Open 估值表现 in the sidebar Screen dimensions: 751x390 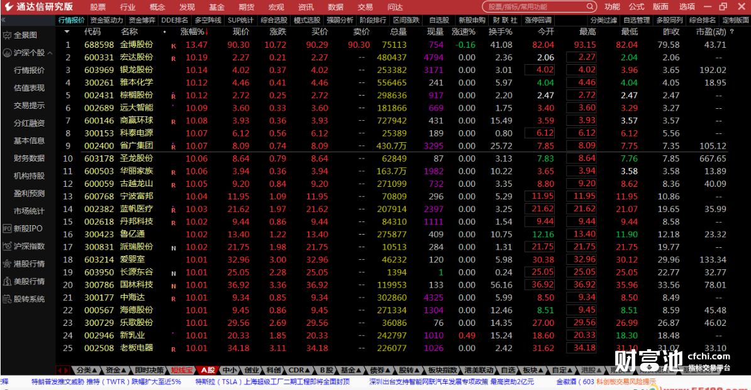click(x=29, y=88)
